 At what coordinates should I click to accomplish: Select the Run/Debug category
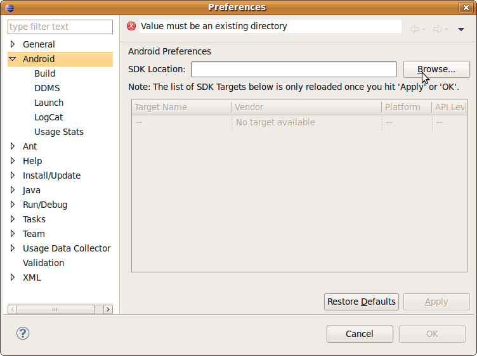(45, 205)
